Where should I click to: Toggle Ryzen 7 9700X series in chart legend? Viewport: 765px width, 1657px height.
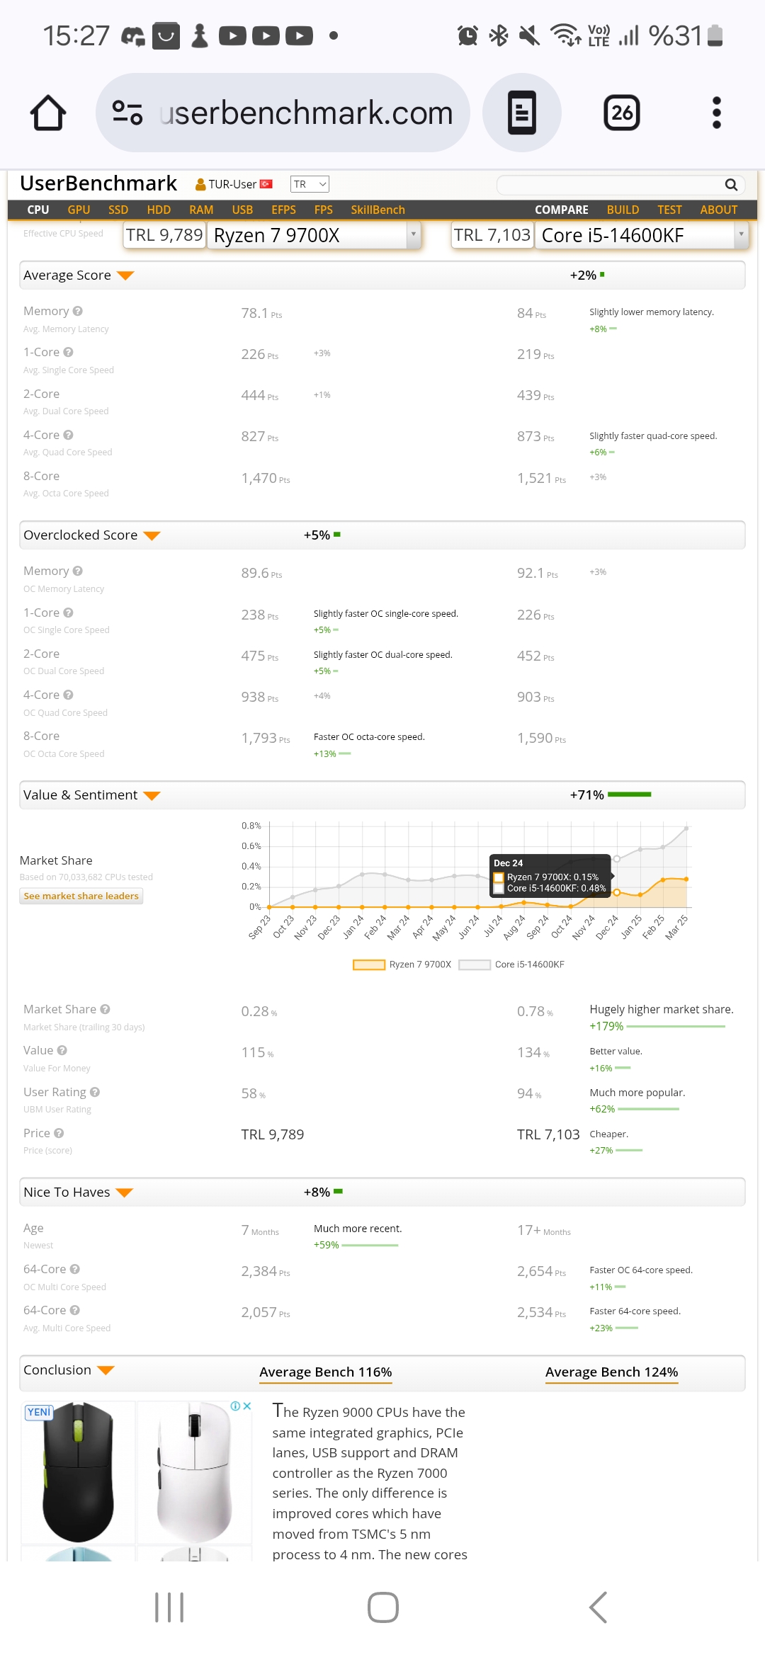pyautogui.click(x=402, y=964)
